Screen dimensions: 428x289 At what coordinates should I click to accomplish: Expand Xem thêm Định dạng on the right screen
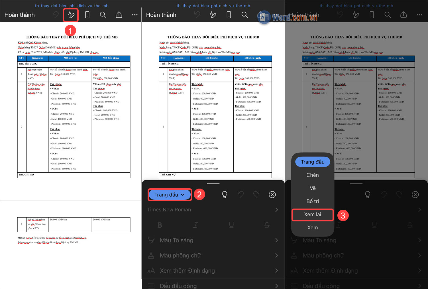[x=356, y=270]
